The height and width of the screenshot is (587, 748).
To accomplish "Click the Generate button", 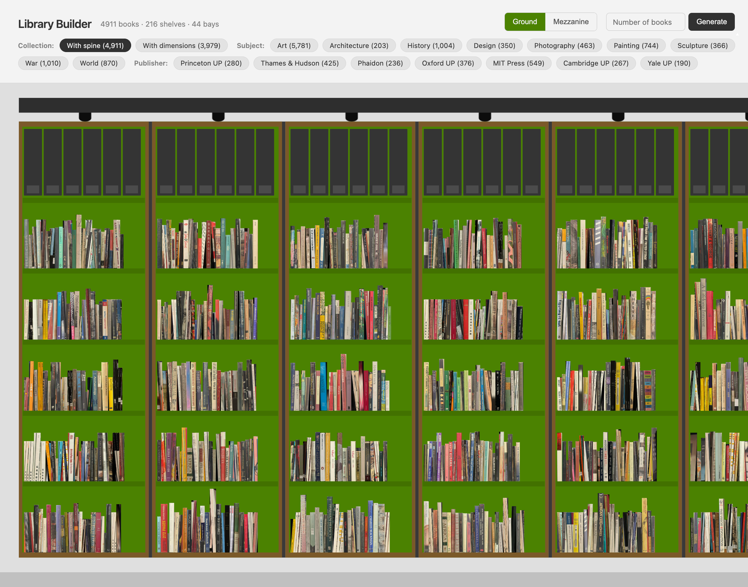I will (x=711, y=22).
